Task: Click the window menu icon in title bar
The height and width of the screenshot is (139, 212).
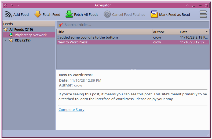Action: point(5,5)
